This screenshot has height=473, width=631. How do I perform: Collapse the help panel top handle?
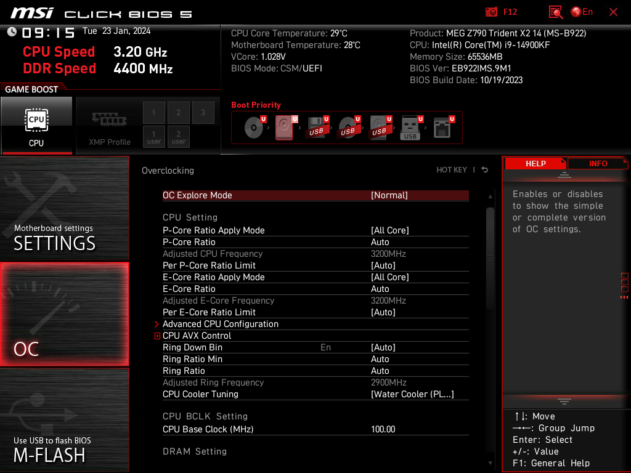tap(564, 174)
